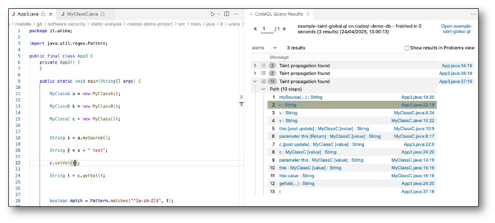495x223 pixels.
Task: Expand the App.java:34:18 taint result
Action: (x=255, y=65)
